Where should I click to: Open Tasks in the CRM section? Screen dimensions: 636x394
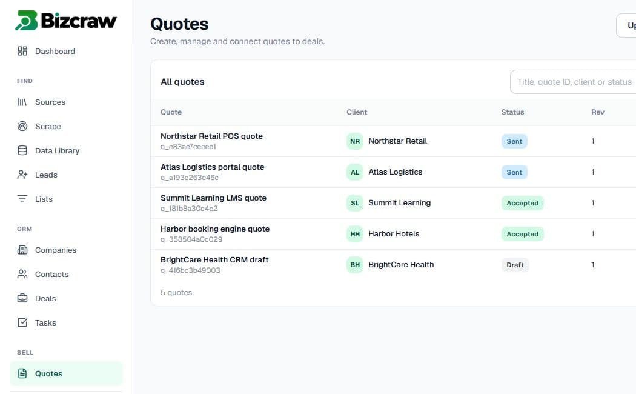(66, 322)
